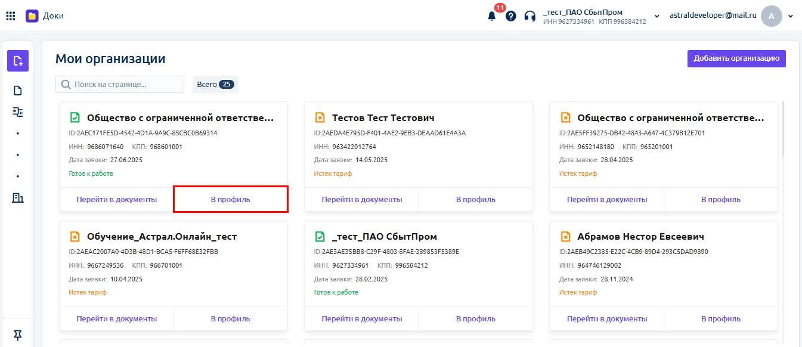Click the Доки title text in header
The width and height of the screenshot is (802, 347).
[x=53, y=16]
